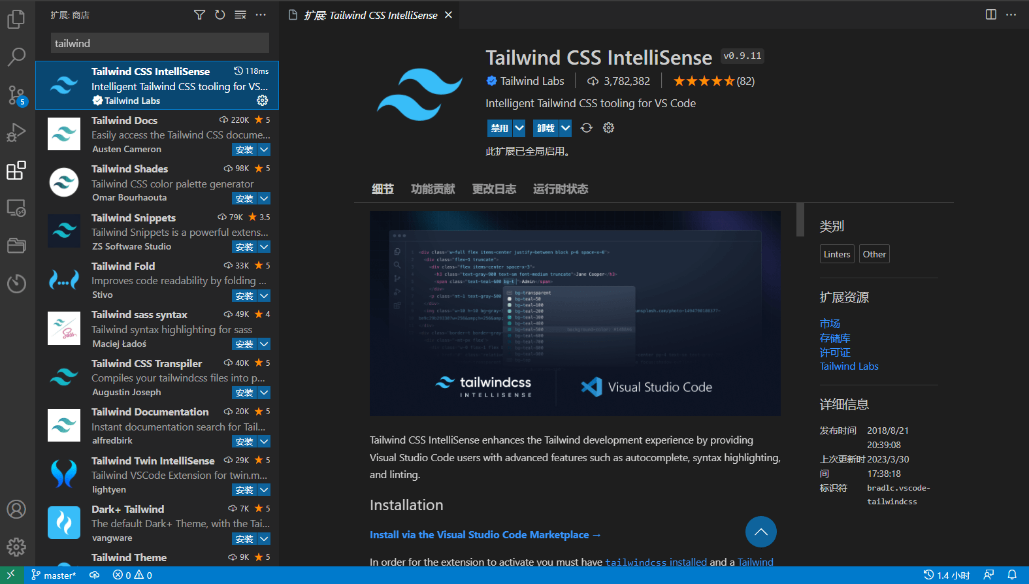The height and width of the screenshot is (584, 1029).
Task: Open install dropdown for Tailwind Fold
Action: click(264, 296)
